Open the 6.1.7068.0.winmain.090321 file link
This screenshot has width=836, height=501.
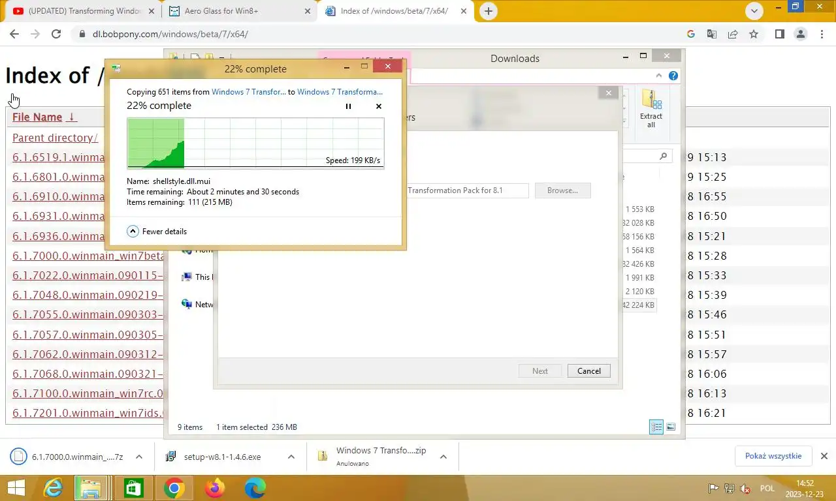pyautogui.click(x=88, y=374)
